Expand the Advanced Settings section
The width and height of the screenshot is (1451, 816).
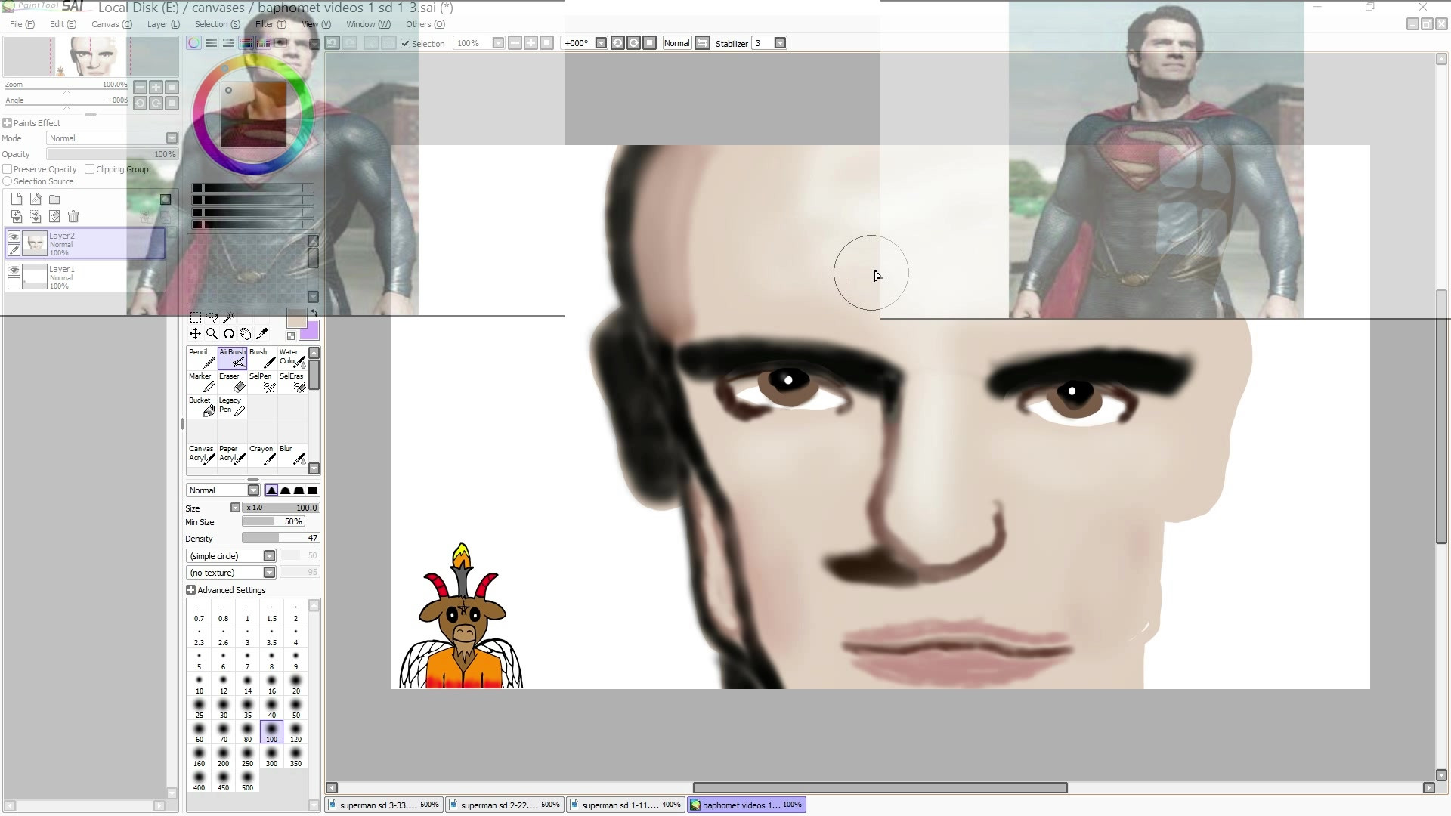click(226, 590)
